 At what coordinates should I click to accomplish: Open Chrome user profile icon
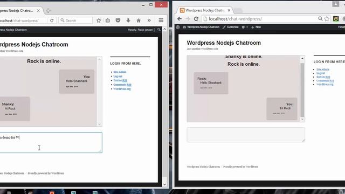(x=335, y=4)
